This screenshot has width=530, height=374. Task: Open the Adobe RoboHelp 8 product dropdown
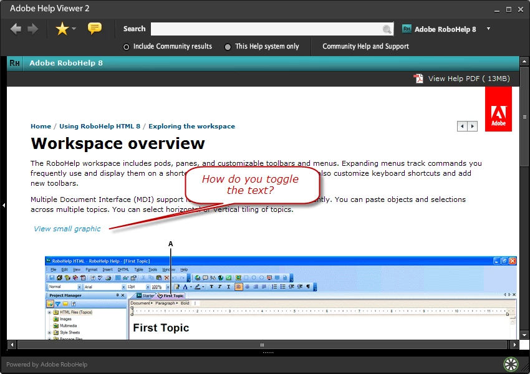(x=488, y=29)
